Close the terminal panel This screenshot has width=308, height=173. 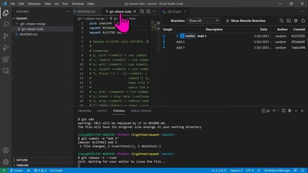(302, 111)
